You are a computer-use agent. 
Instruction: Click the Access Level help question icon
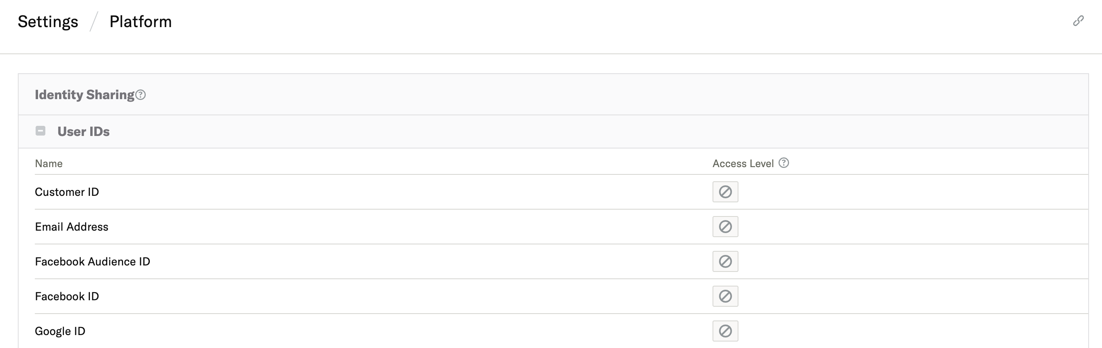[x=783, y=163]
